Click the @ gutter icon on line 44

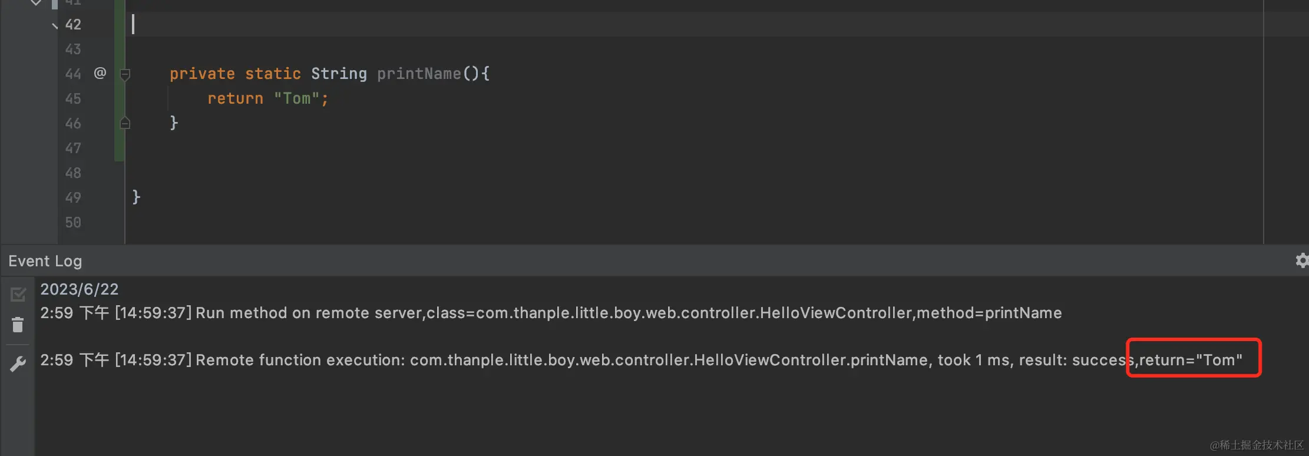tap(100, 73)
